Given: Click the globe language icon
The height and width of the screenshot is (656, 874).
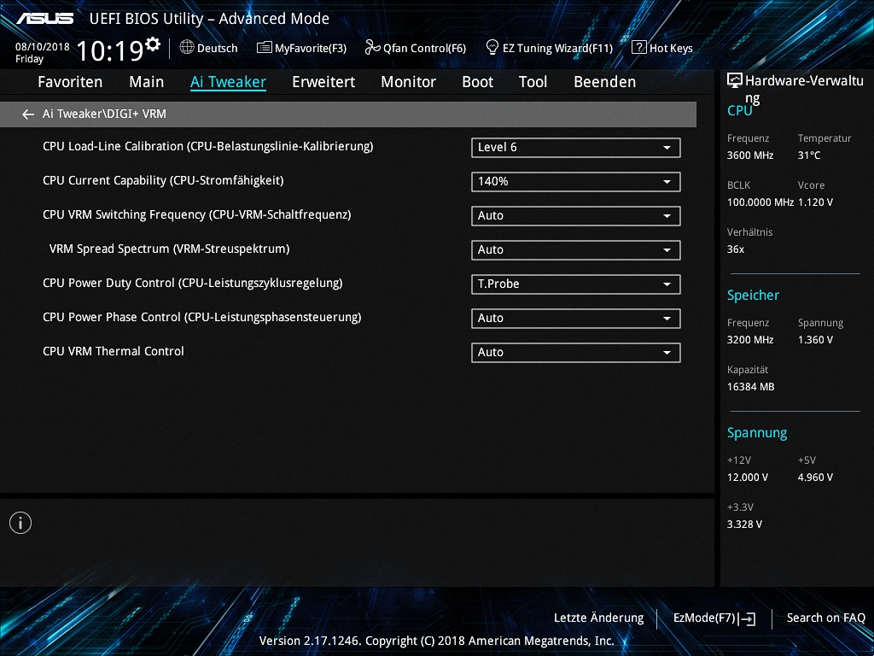Looking at the screenshot, I should (187, 48).
